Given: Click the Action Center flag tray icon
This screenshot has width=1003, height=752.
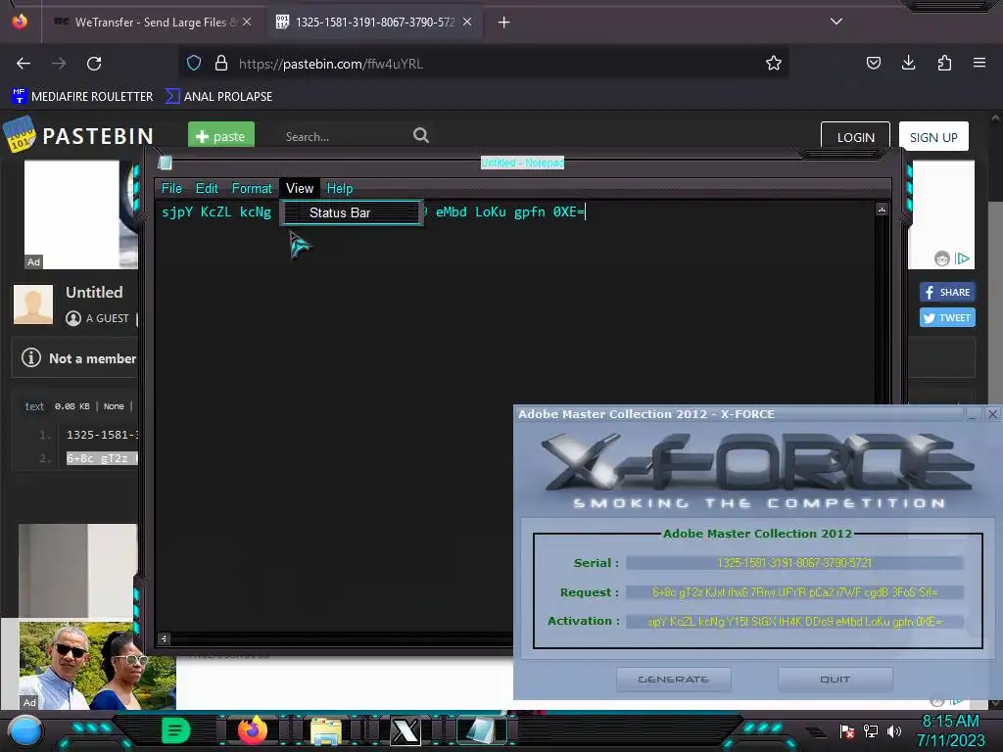Looking at the screenshot, I should point(847,730).
